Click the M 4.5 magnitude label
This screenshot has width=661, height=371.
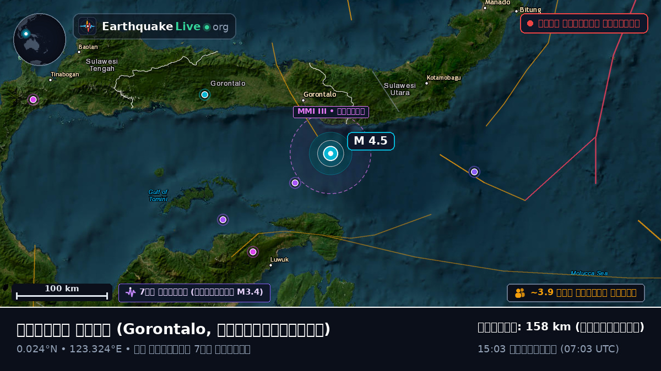click(x=371, y=141)
